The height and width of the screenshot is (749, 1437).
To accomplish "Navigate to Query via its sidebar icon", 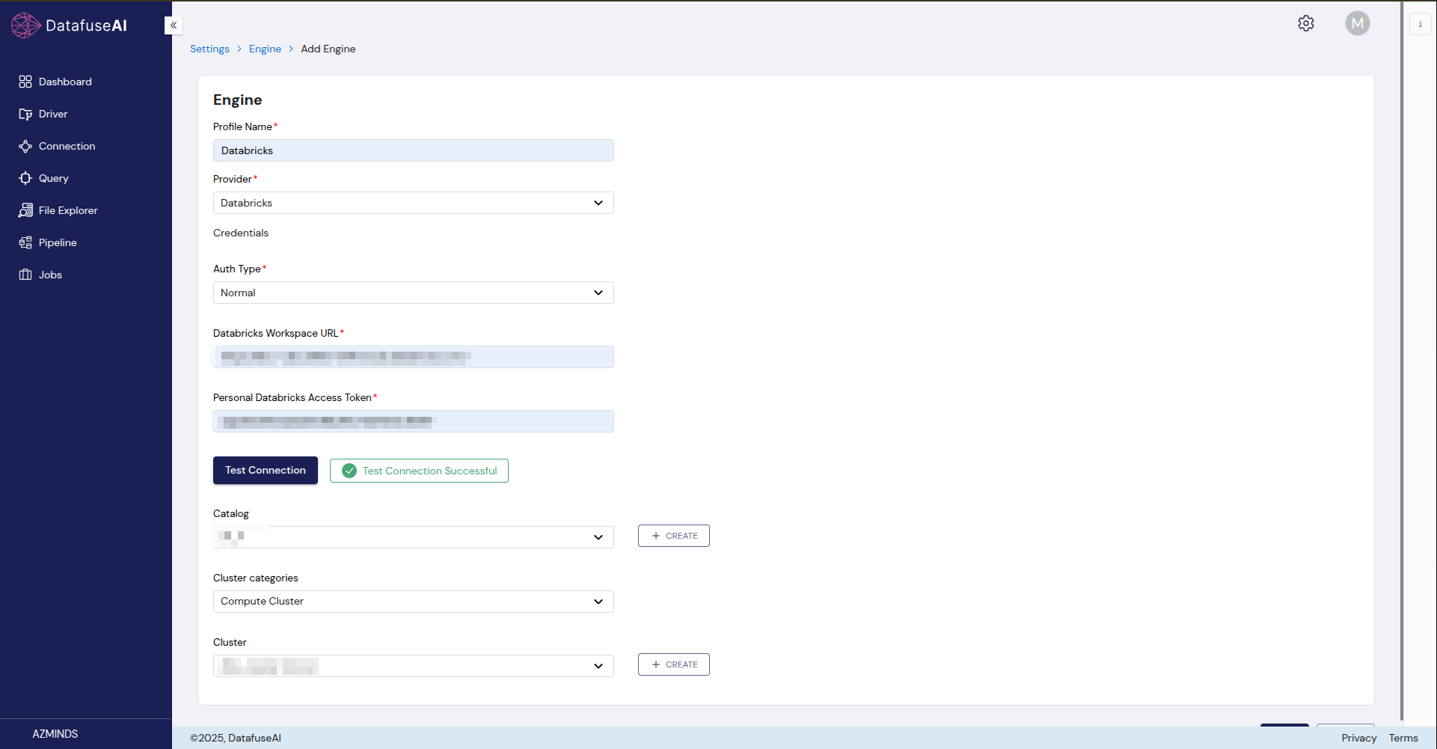I will [52, 178].
